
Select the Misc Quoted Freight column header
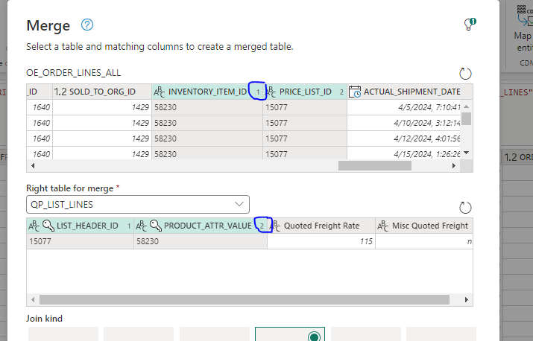(x=424, y=226)
